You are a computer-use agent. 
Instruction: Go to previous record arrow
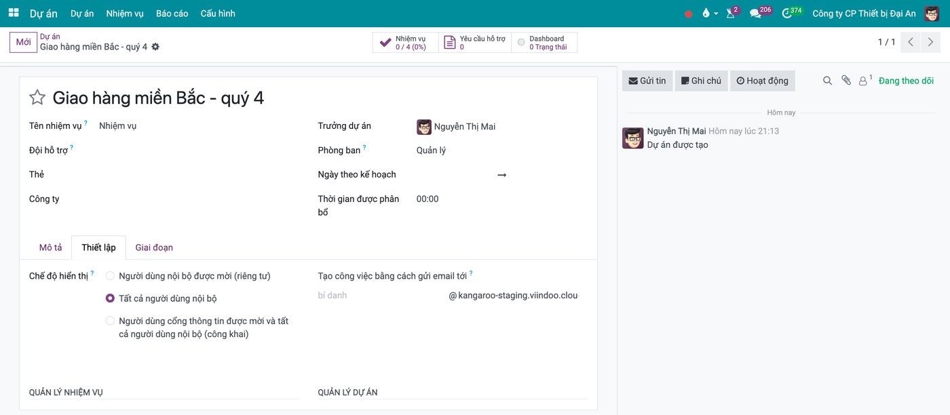[x=911, y=42]
